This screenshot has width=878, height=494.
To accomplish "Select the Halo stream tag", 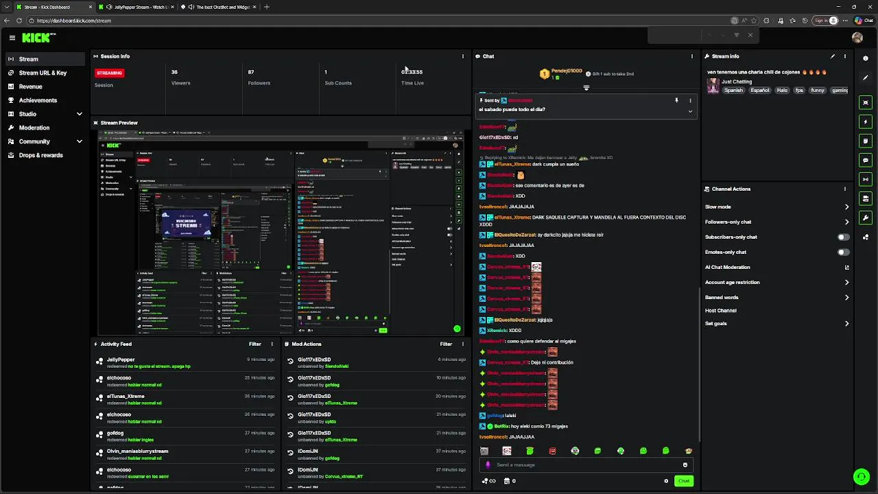I will (x=782, y=91).
